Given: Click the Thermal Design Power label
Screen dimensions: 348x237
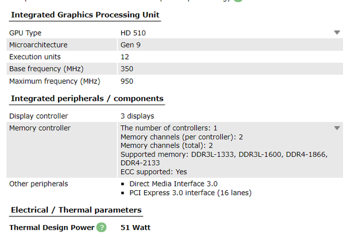Looking at the screenshot, I should 51,227.
